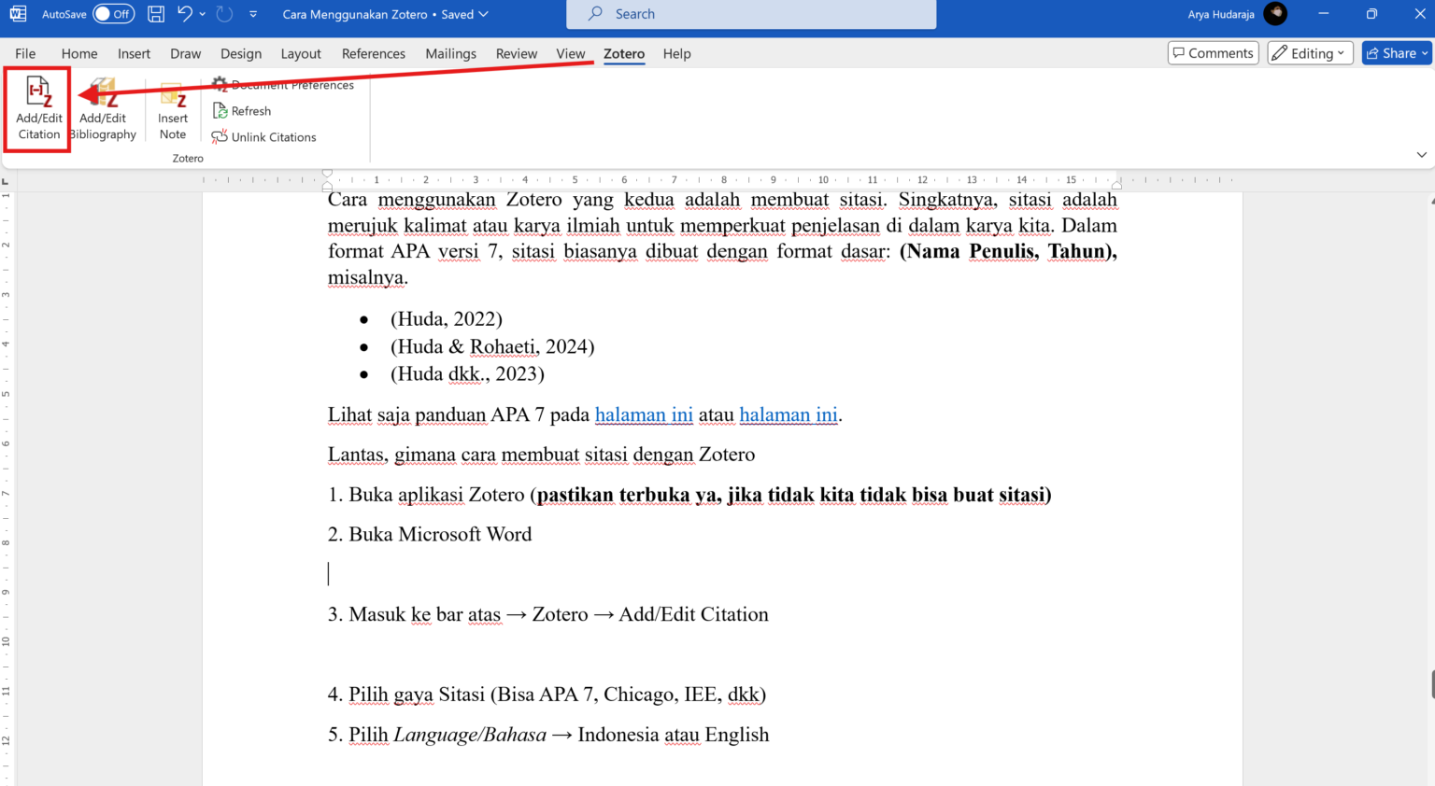Open the second "halaman ini" hyperlink
This screenshot has width=1435, height=786.
tap(789, 414)
